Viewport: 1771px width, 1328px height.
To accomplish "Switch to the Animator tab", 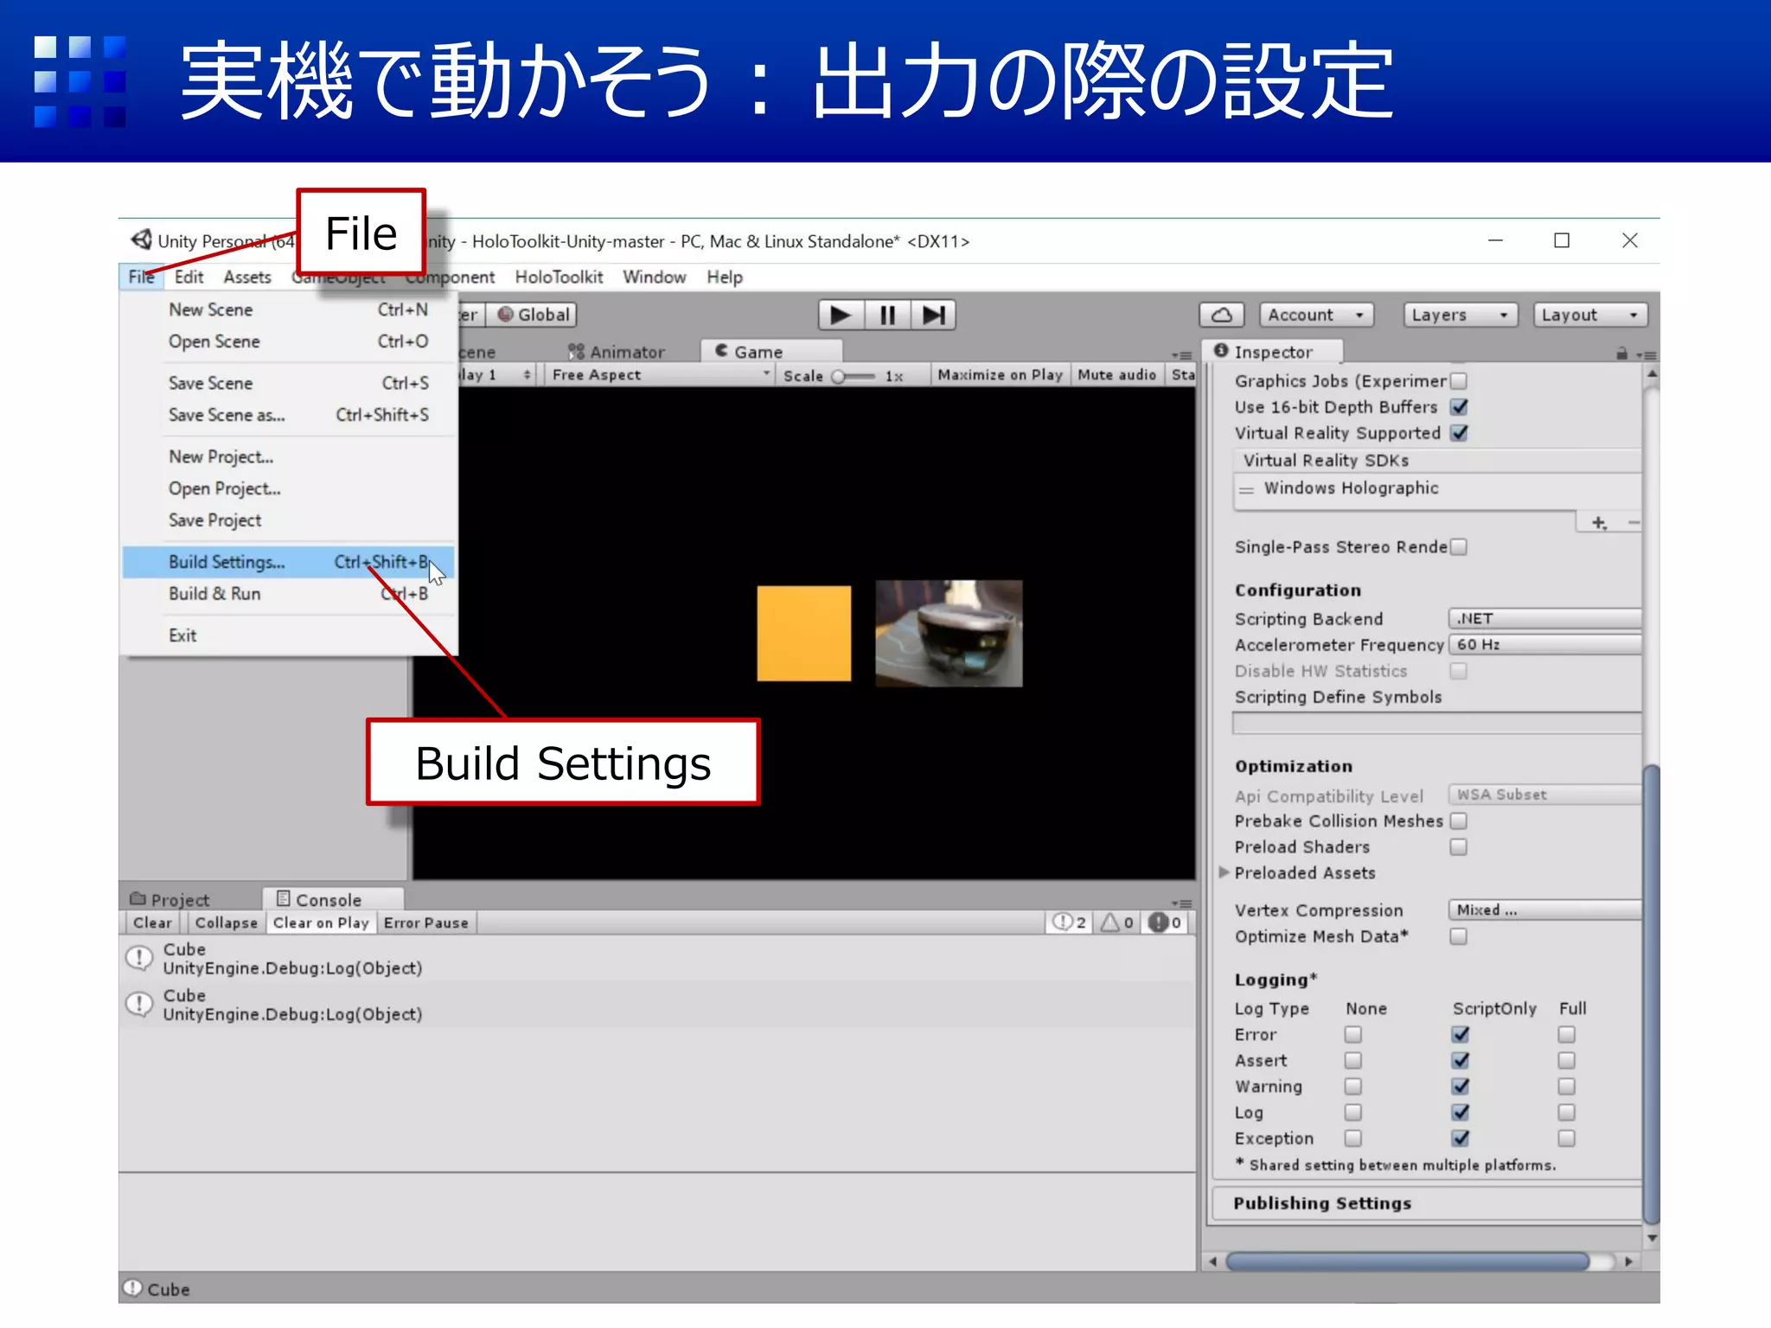I will pyautogui.click(x=617, y=352).
